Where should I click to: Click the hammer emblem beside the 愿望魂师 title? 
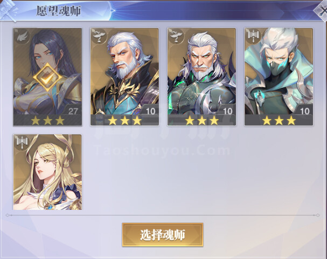pos(9,10)
